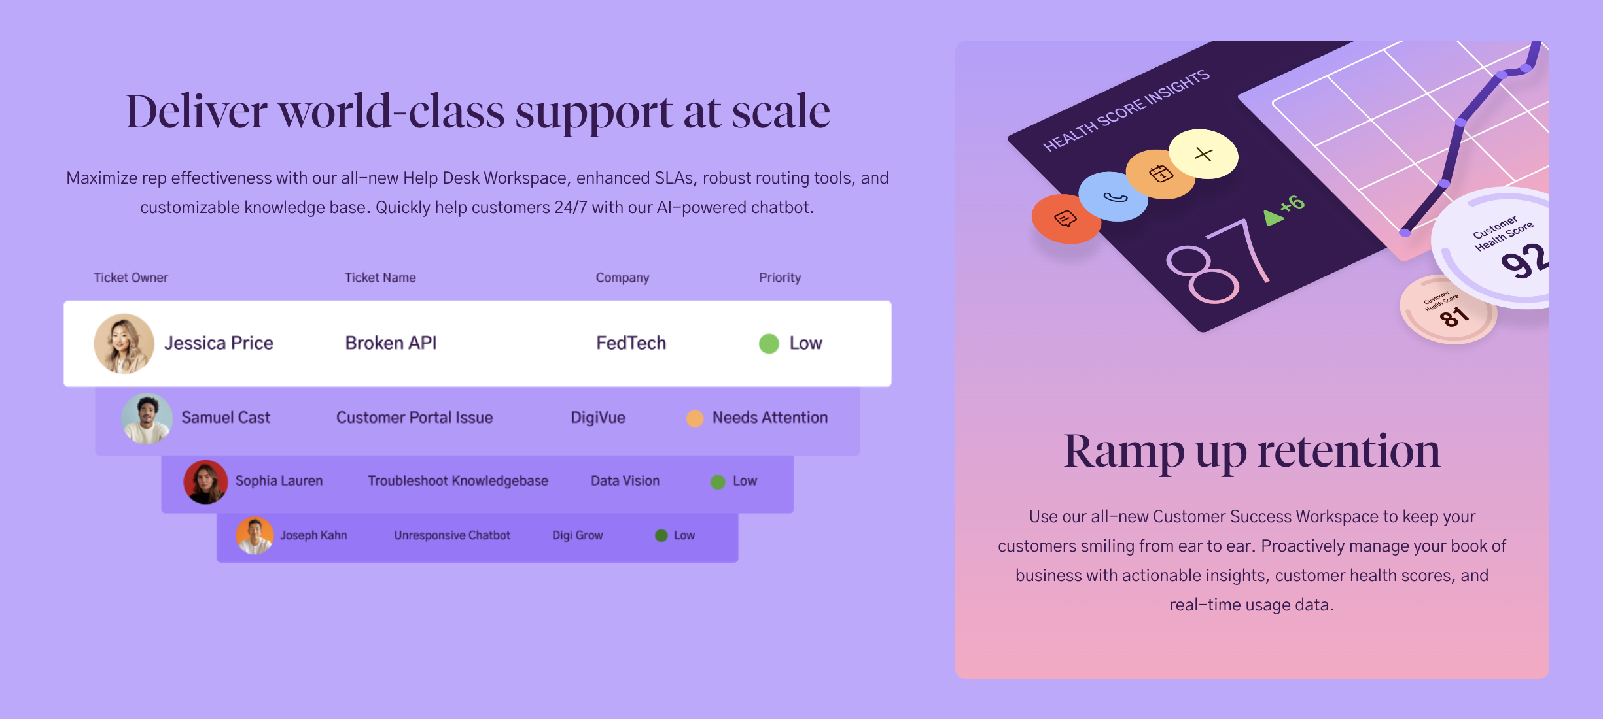Image resolution: width=1603 pixels, height=719 pixels.
Task: Click the orange chat bubble icon
Action: tap(1066, 219)
